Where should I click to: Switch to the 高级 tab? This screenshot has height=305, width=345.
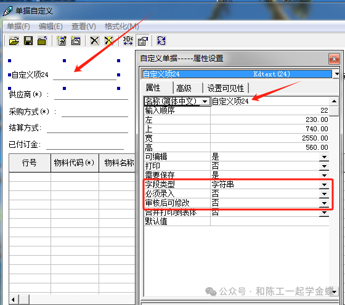point(184,88)
